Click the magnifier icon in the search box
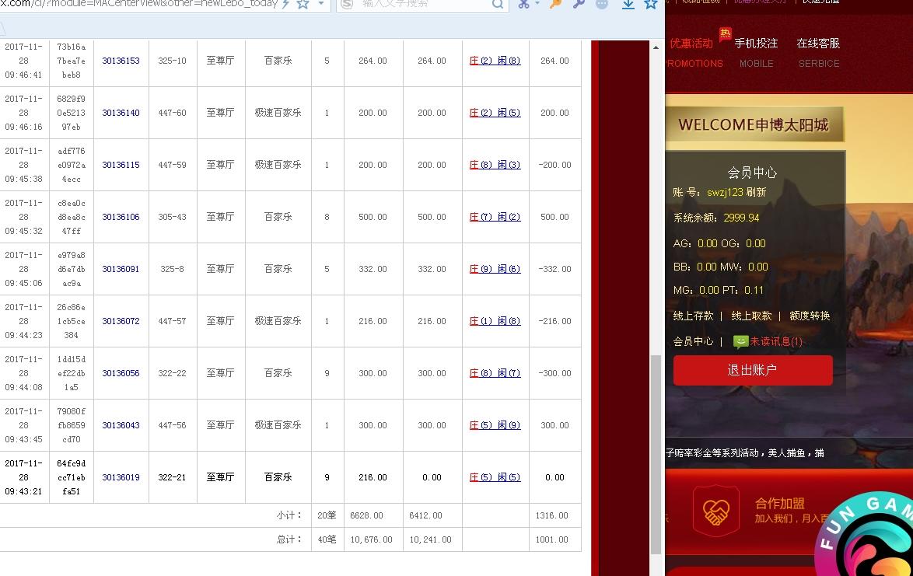913x576 pixels. [497, 4]
